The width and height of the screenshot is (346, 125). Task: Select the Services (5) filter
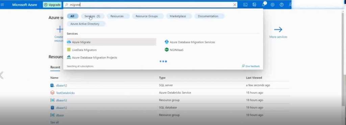click(x=92, y=16)
